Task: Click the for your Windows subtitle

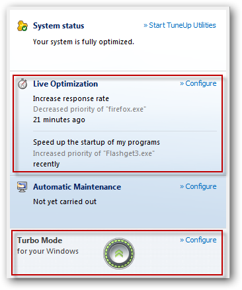Action: click(x=48, y=251)
